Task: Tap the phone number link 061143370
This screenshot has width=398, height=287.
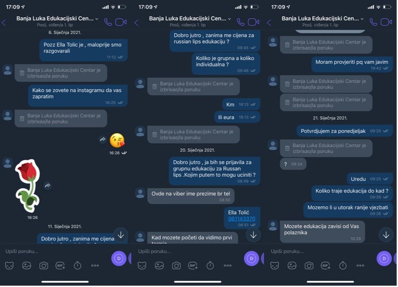Action: pos(242,219)
